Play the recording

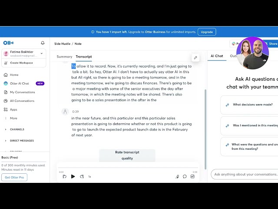tap(73, 176)
